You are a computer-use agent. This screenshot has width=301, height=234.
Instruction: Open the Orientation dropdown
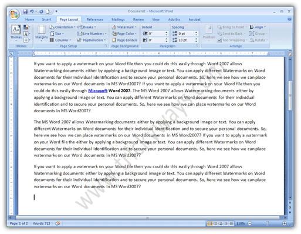pos(62,27)
